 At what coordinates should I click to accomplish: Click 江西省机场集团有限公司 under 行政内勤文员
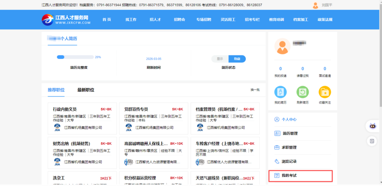click(x=83, y=128)
